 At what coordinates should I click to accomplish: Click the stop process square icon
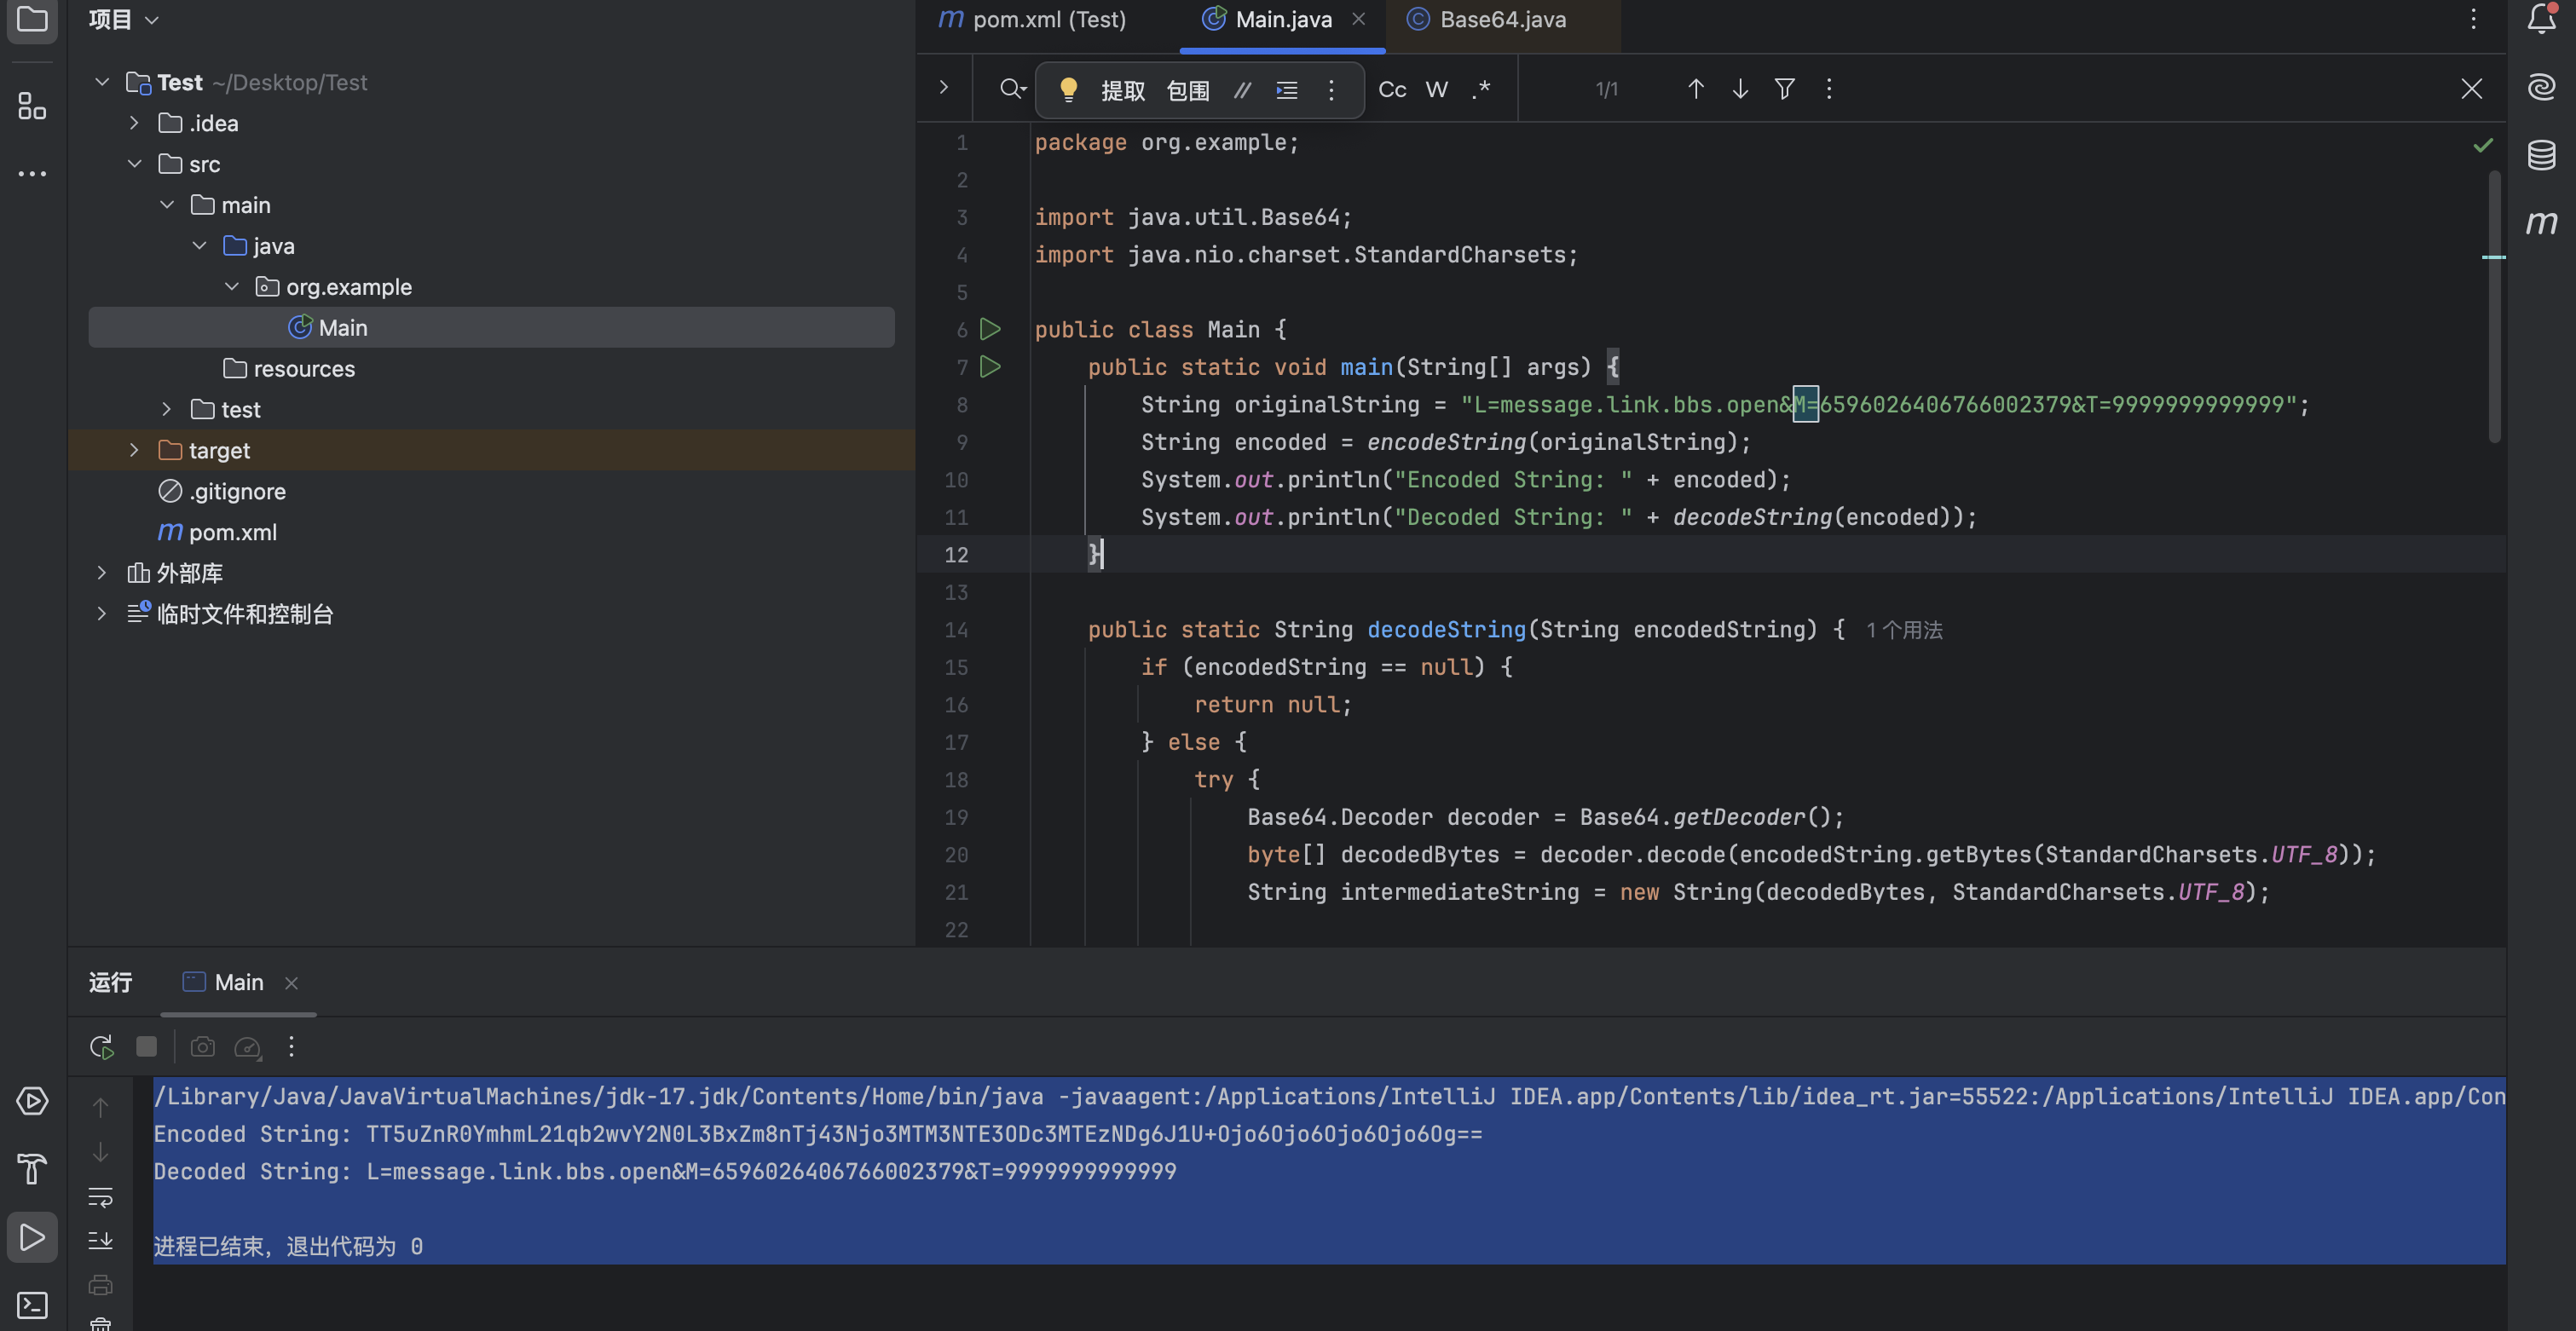146,1047
